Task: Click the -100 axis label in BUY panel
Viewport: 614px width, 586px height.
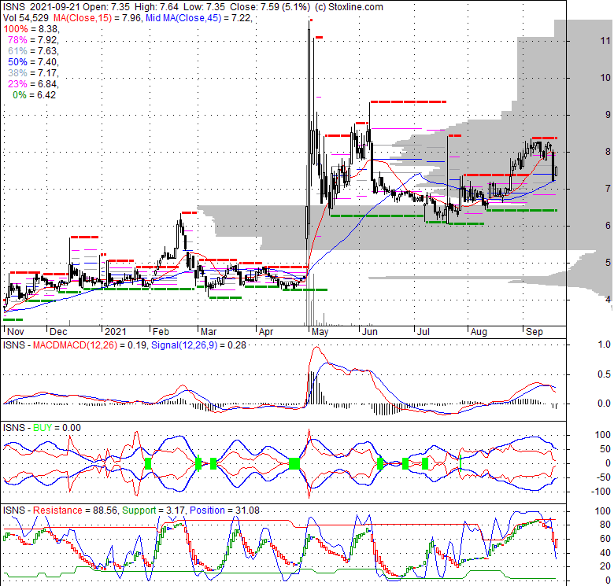Action: coord(602,492)
